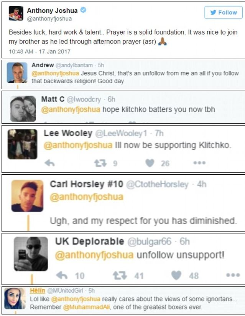Like Lee Wooley's tweet

tap(150, 163)
